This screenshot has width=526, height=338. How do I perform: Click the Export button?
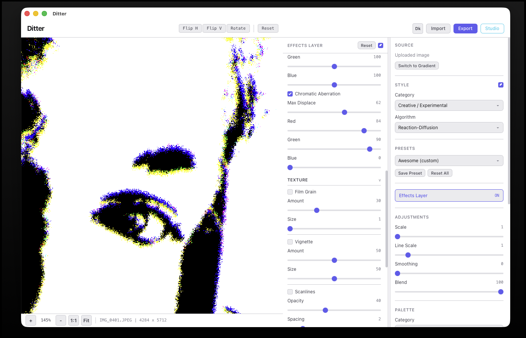(465, 29)
